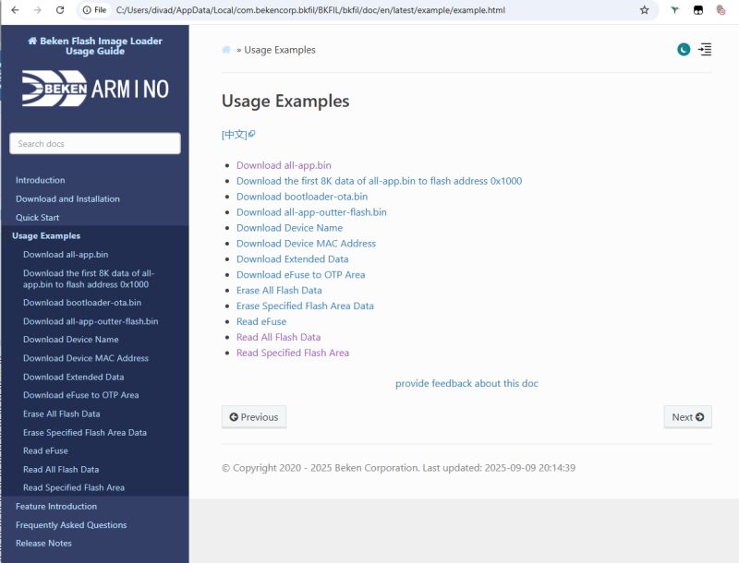Select sidebar item Read Specified Flash Area
The height and width of the screenshot is (563, 739).
[x=74, y=487]
